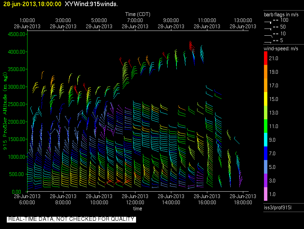Select the pink 1.0 wind-speed swatch
This screenshot has height=229, width=304.
click(x=266, y=194)
